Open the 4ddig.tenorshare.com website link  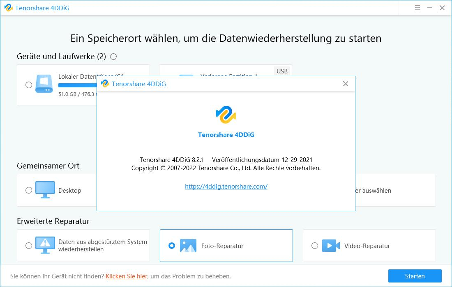point(226,186)
